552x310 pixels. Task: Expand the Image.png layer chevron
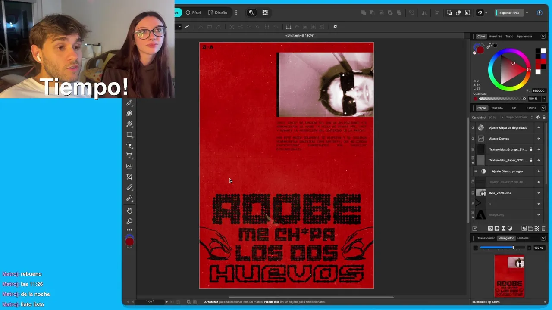point(473,217)
